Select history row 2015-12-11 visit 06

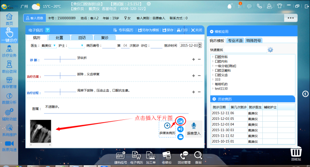point(253,113)
